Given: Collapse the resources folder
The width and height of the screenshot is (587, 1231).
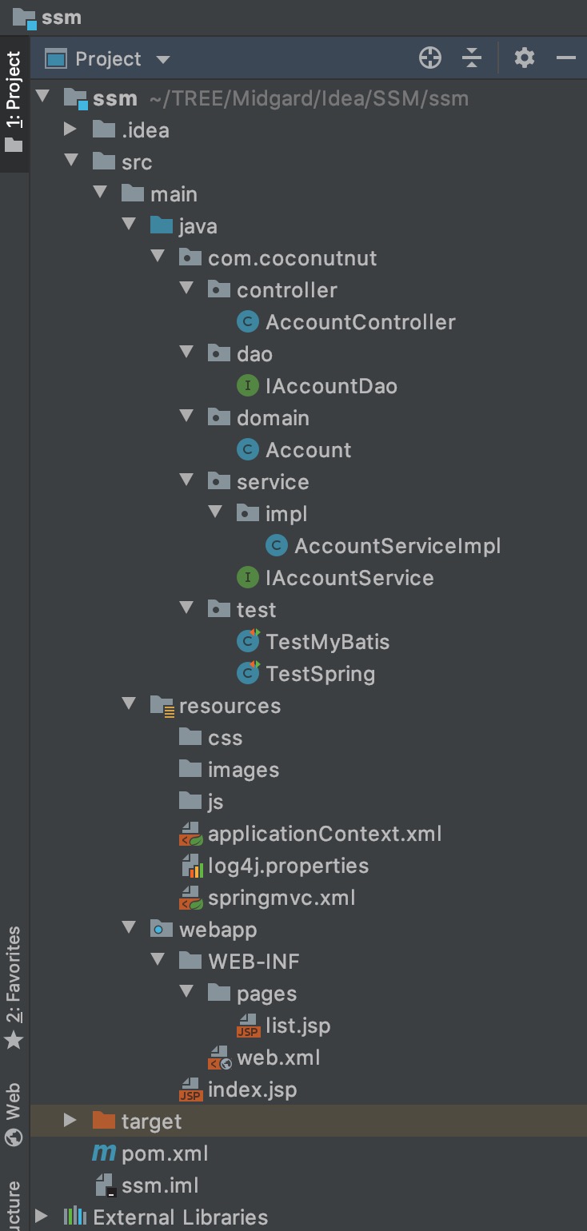Looking at the screenshot, I should [129, 705].
